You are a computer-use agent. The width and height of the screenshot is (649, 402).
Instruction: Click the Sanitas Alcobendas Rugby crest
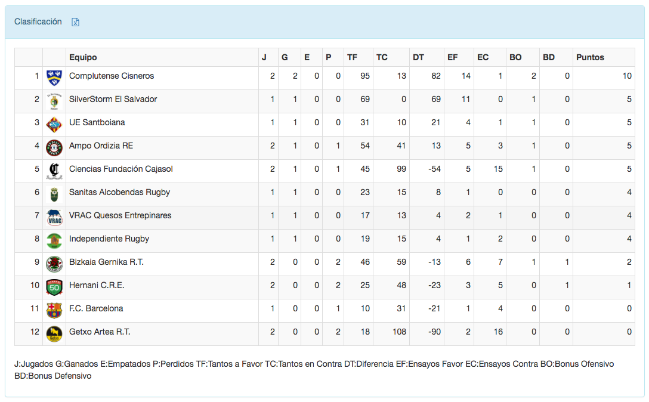click(54, 194)
